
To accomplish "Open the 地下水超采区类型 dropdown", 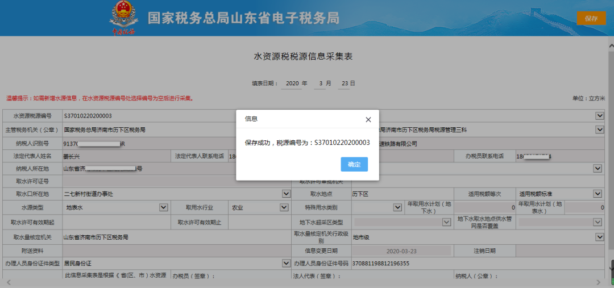I will (446, 222).
